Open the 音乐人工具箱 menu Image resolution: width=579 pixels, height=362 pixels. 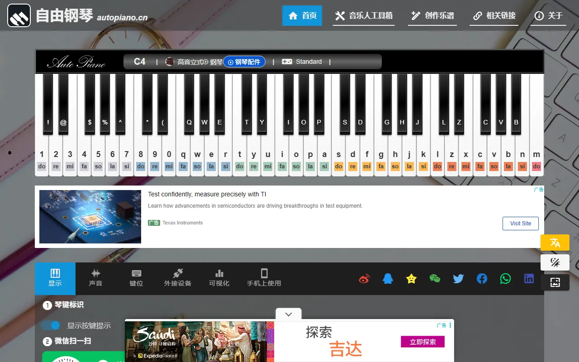point(364,16)
